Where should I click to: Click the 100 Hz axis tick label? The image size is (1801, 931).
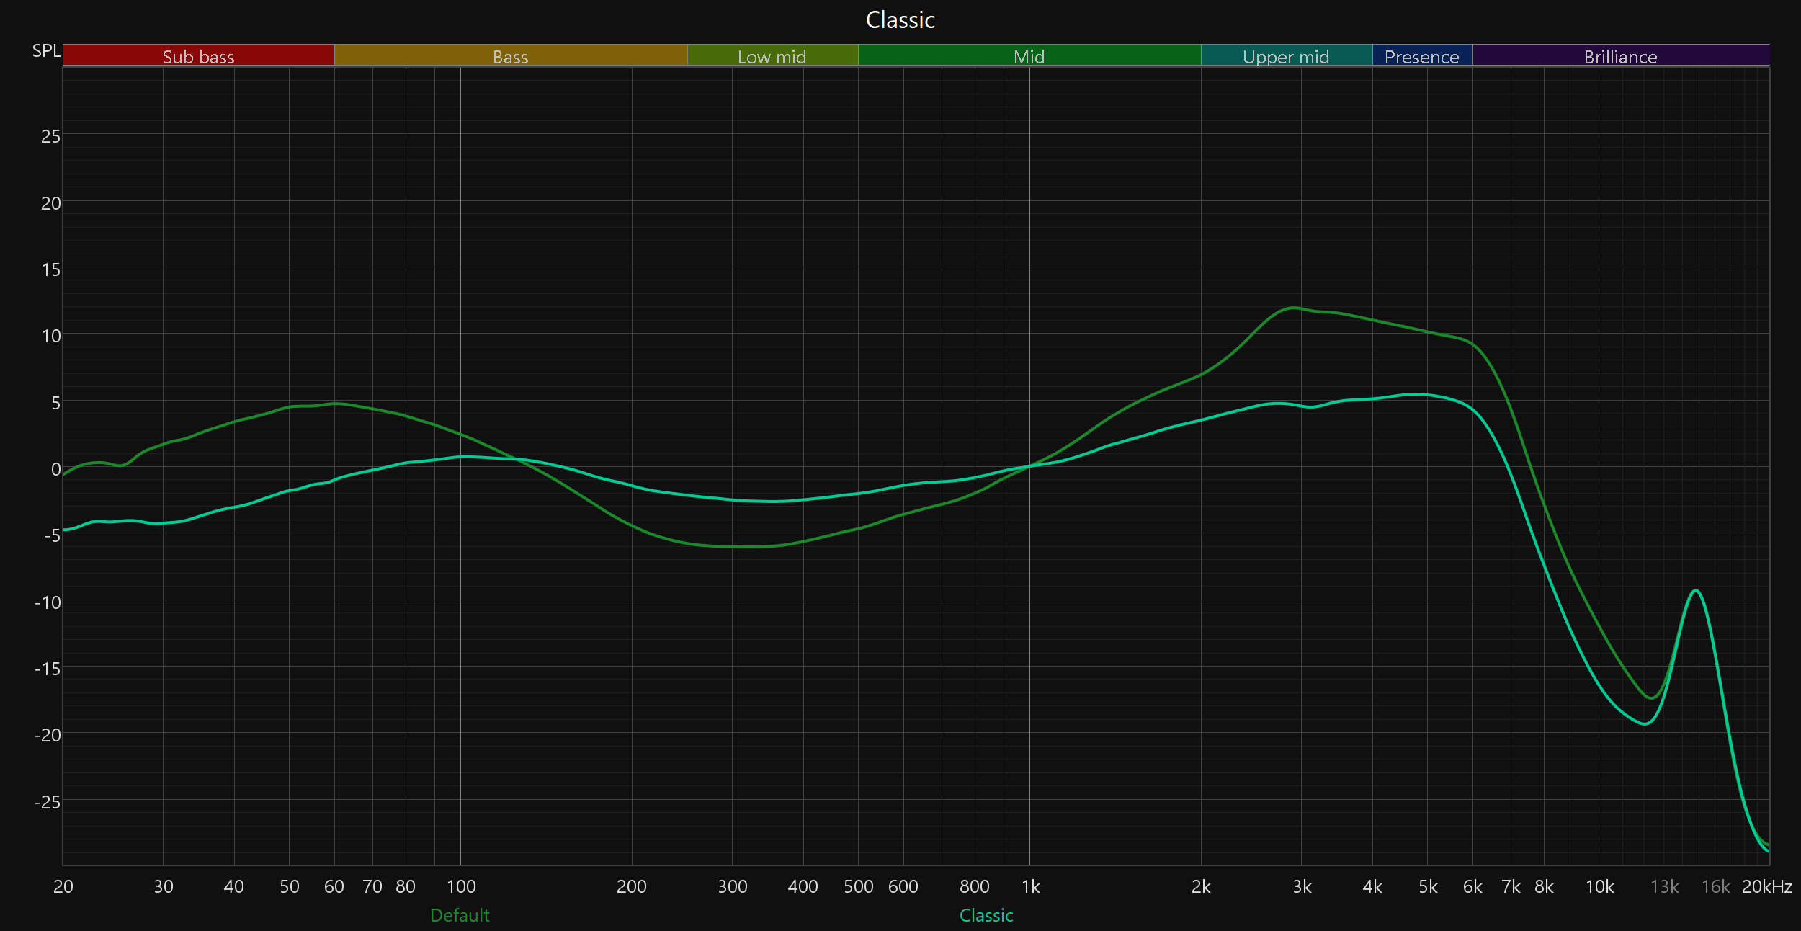[x=461, y=886]
